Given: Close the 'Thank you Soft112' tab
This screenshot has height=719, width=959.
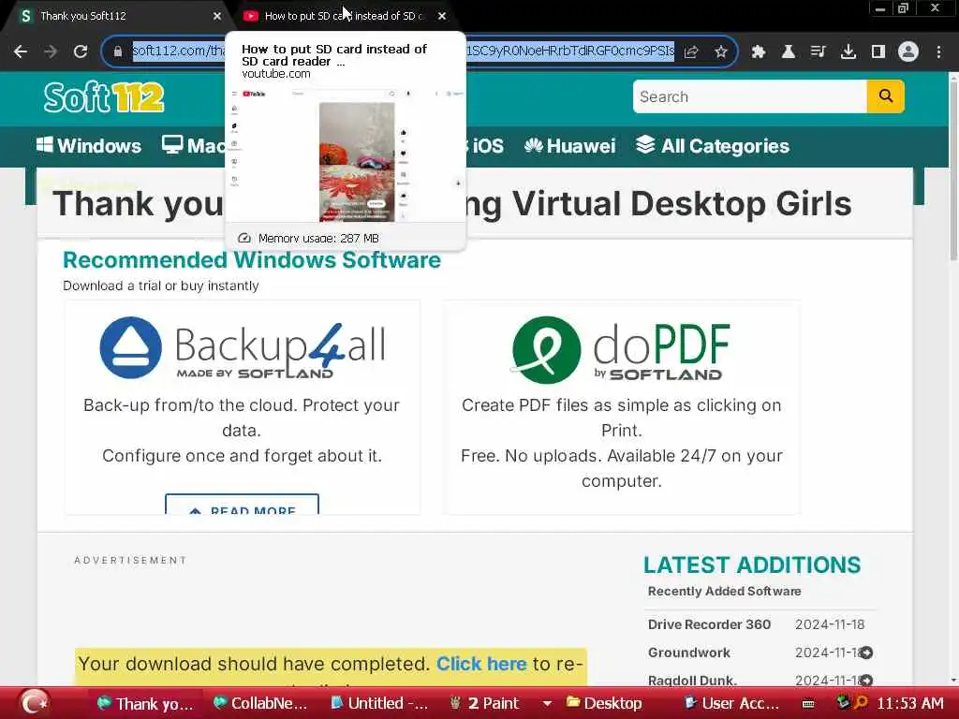Looking at the screenshot, I should pyautogui.click(x=217, y=16).
